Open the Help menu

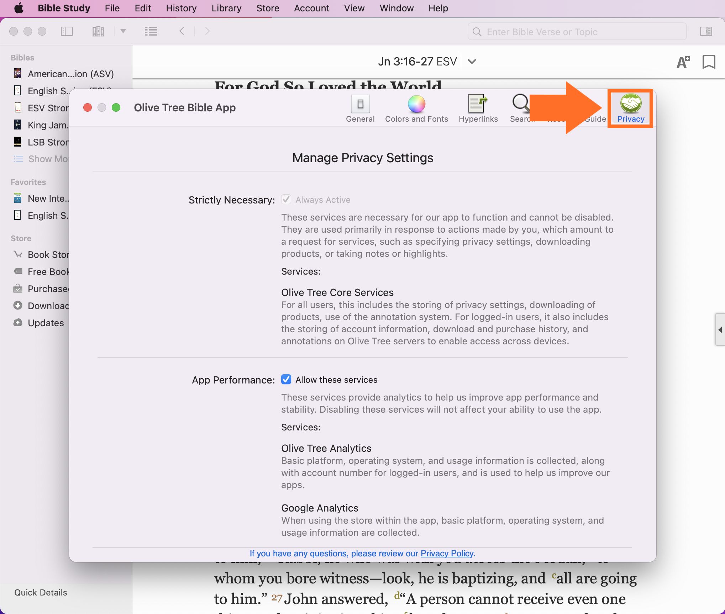pyautogui.click(x=438, y=8)
